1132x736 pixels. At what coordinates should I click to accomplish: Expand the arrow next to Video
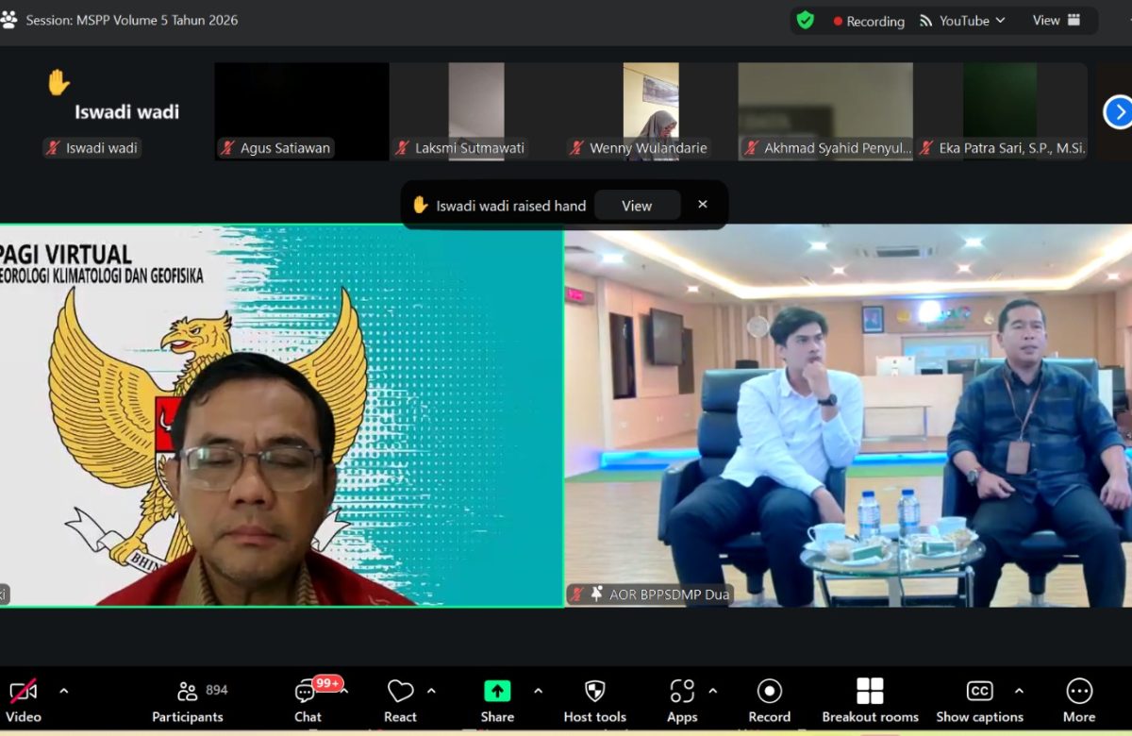(64, 691)
